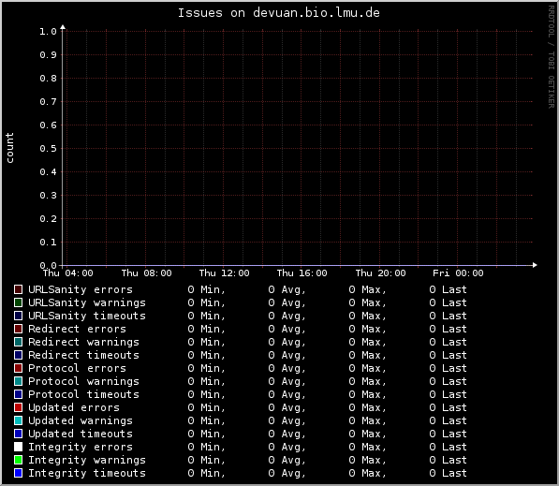Select the Integrity warnings bright green swatch
Screen dimensions: 559x486
[x=18, y=460]
